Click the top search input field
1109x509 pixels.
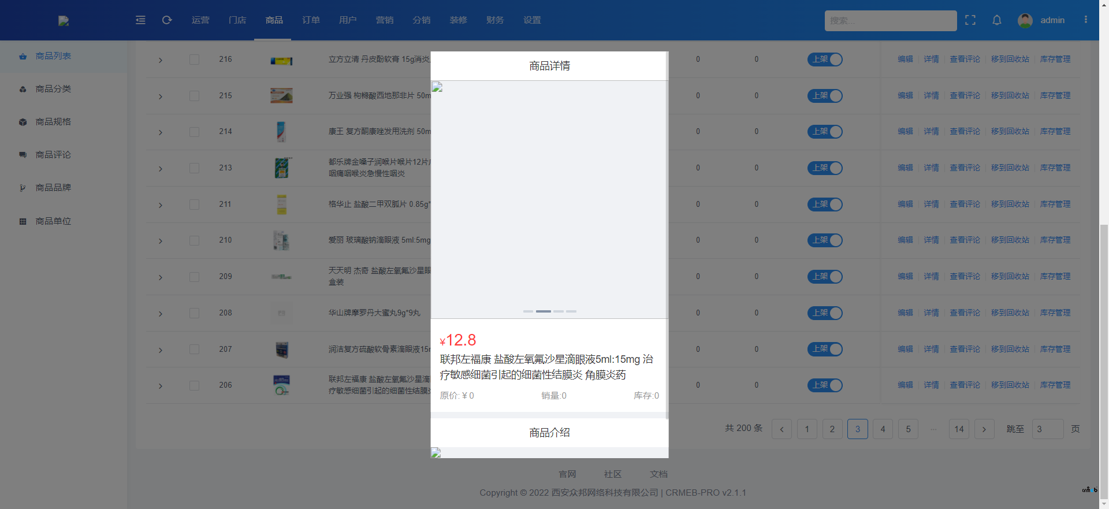coord(890,21)
